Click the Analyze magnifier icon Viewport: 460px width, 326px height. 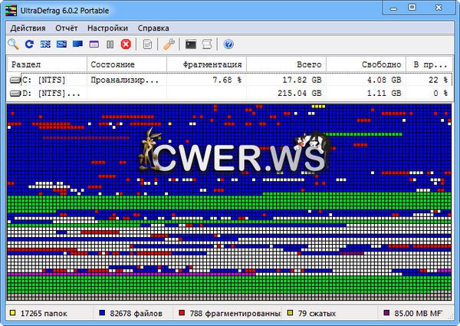click(13, 44)
